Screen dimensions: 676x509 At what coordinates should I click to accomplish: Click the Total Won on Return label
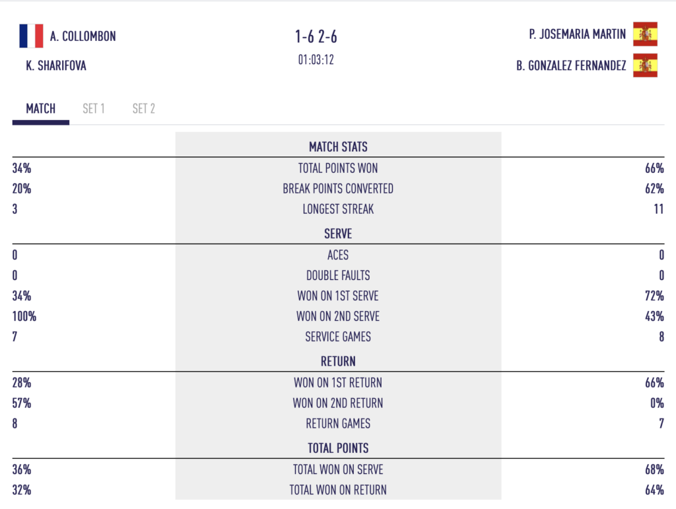[338, 490]
